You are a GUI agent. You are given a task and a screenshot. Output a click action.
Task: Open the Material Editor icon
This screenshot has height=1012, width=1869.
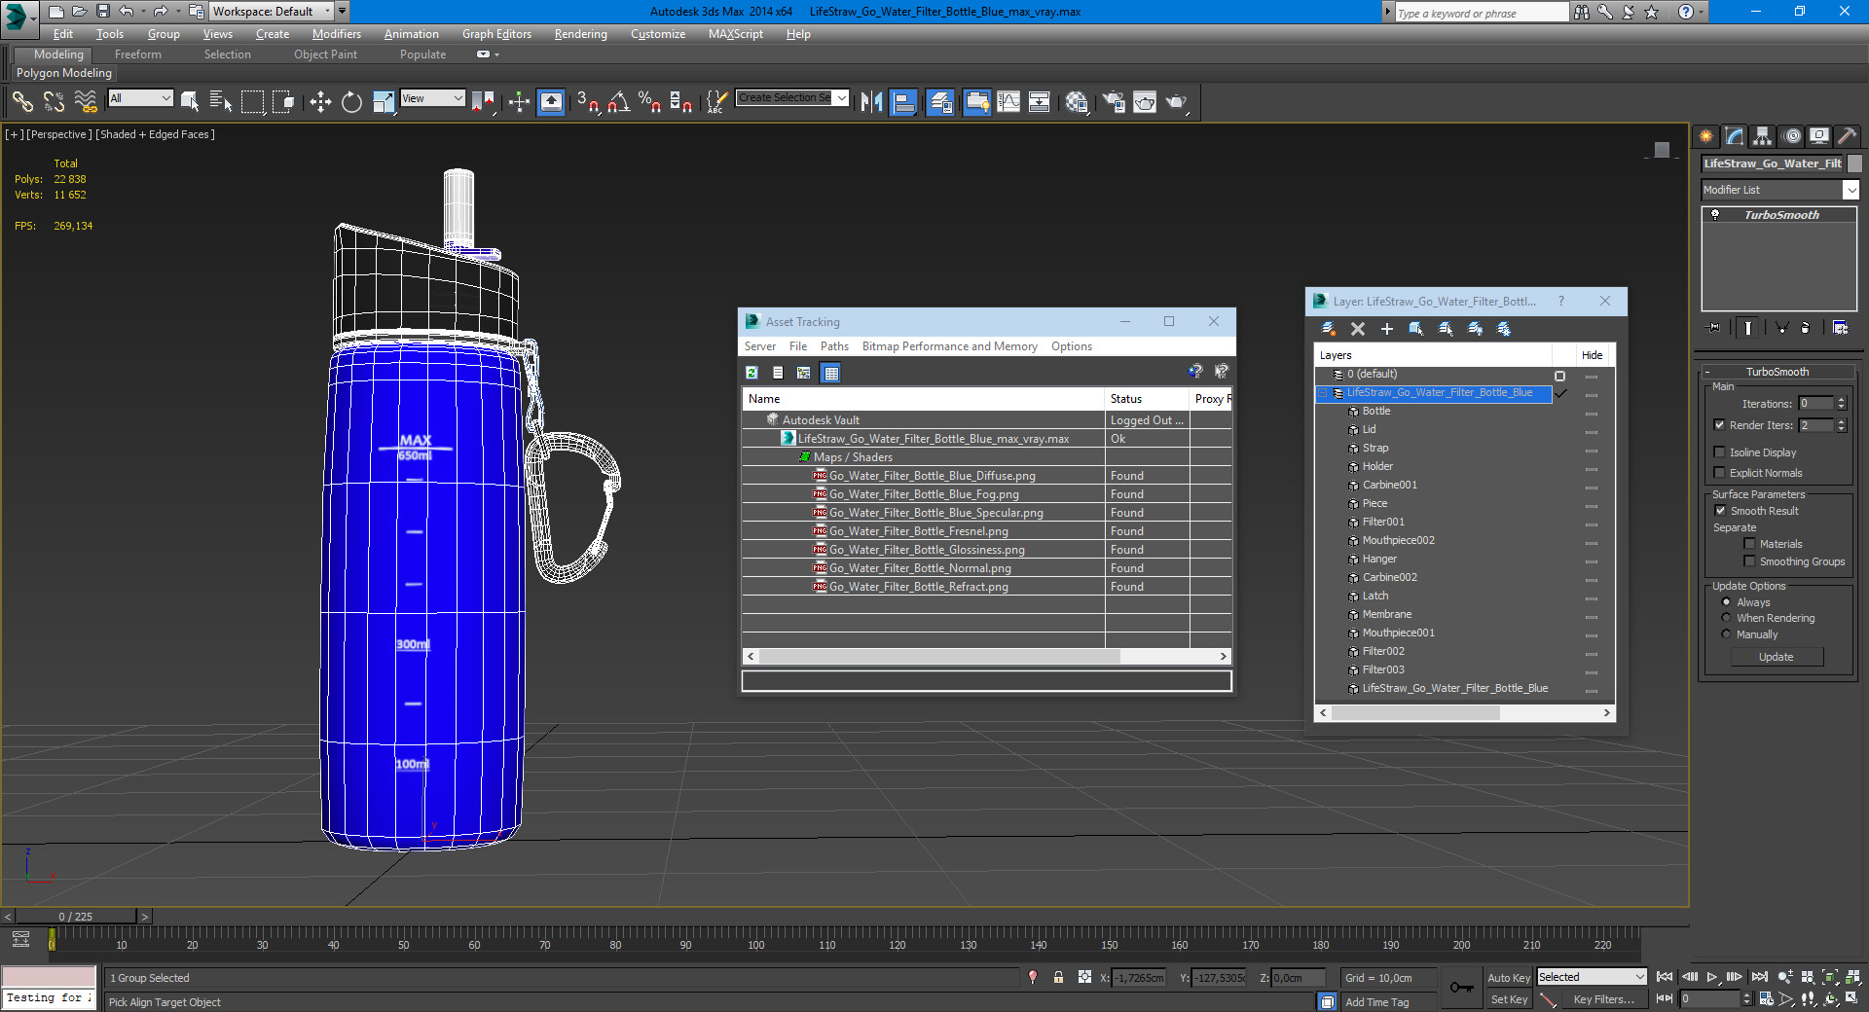point(1077,101)
